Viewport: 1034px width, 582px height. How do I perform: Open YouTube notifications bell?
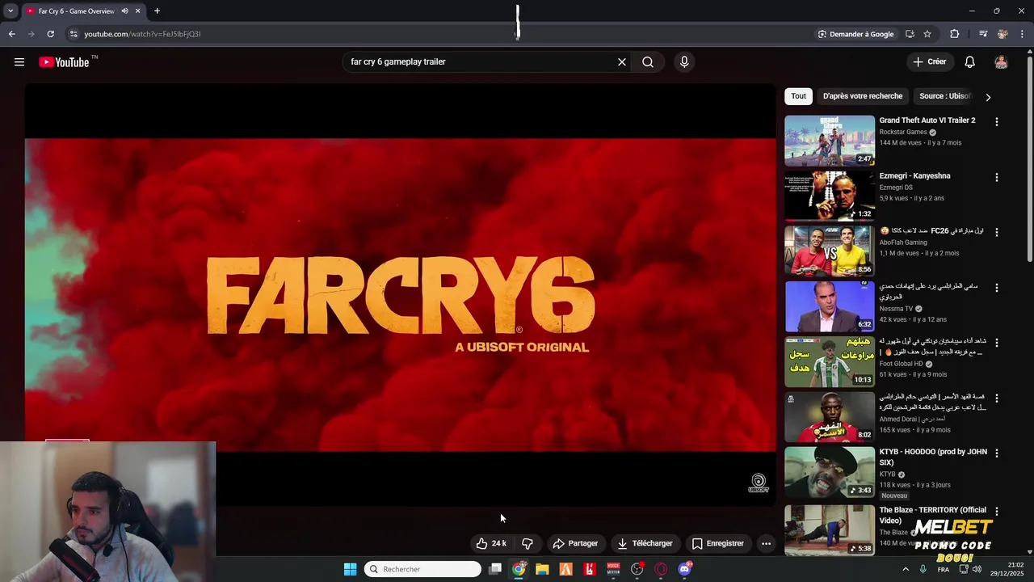(970, 62)
